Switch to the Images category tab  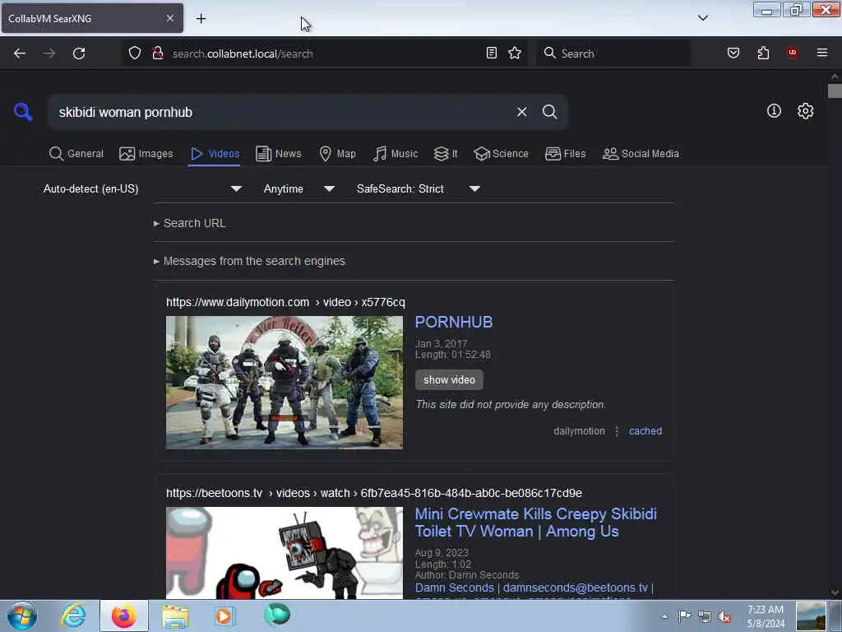pos(146,154)
